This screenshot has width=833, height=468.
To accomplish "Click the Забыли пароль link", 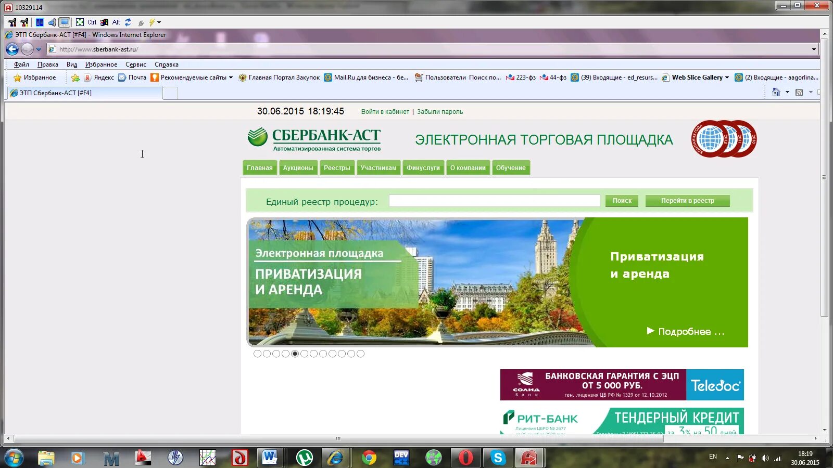I will pos(440,112).
